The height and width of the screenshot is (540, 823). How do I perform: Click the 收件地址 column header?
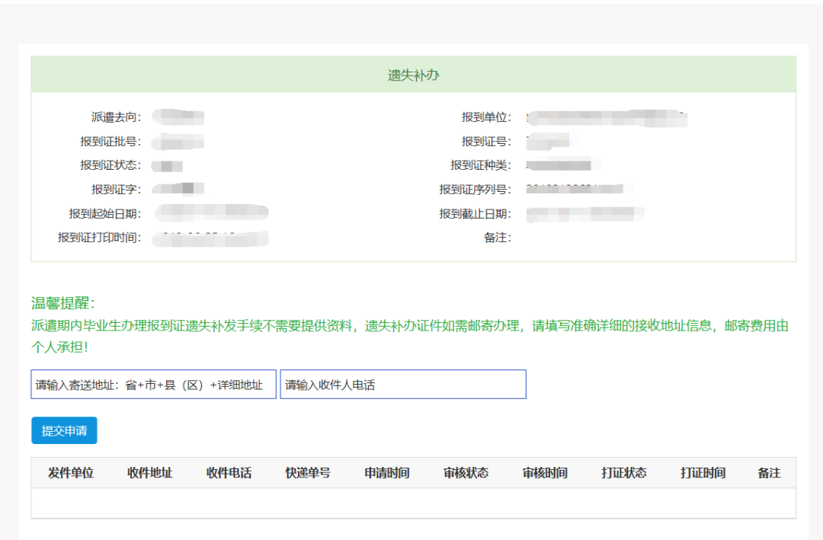[149, 473]
